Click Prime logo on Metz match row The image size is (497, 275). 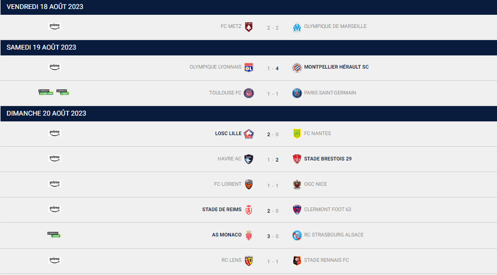click(54, 26)
